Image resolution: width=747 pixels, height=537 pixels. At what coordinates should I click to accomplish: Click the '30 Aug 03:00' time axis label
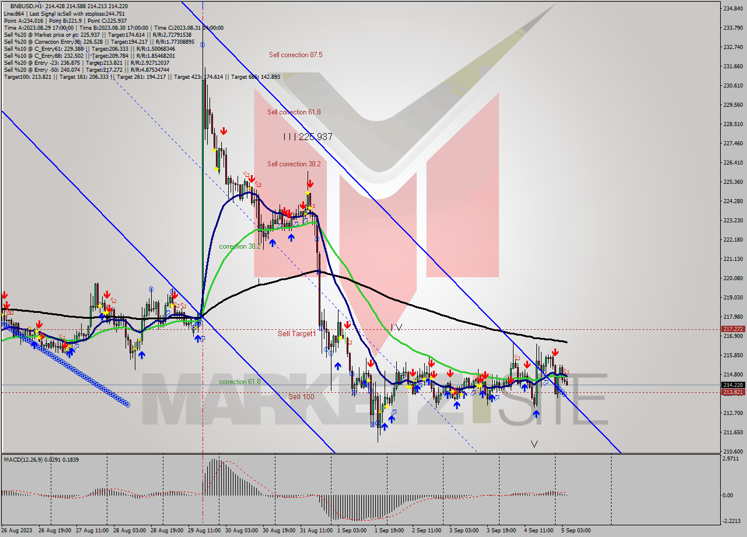242,531
